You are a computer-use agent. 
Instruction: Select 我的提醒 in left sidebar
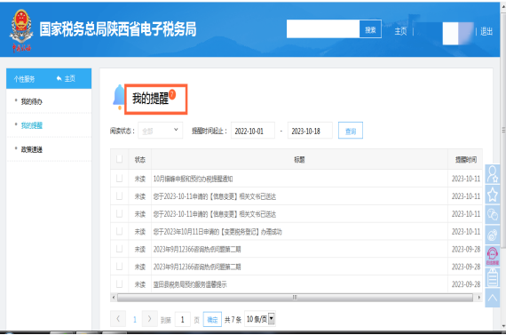click(32, 125)
